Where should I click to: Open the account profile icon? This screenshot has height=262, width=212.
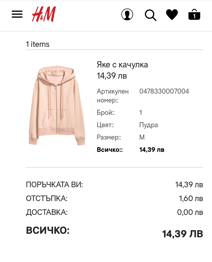click(127, 14)
